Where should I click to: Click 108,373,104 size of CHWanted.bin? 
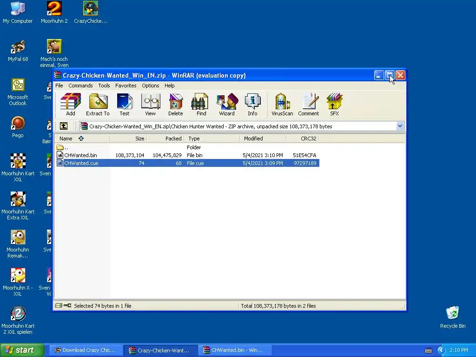click(130, 155)
